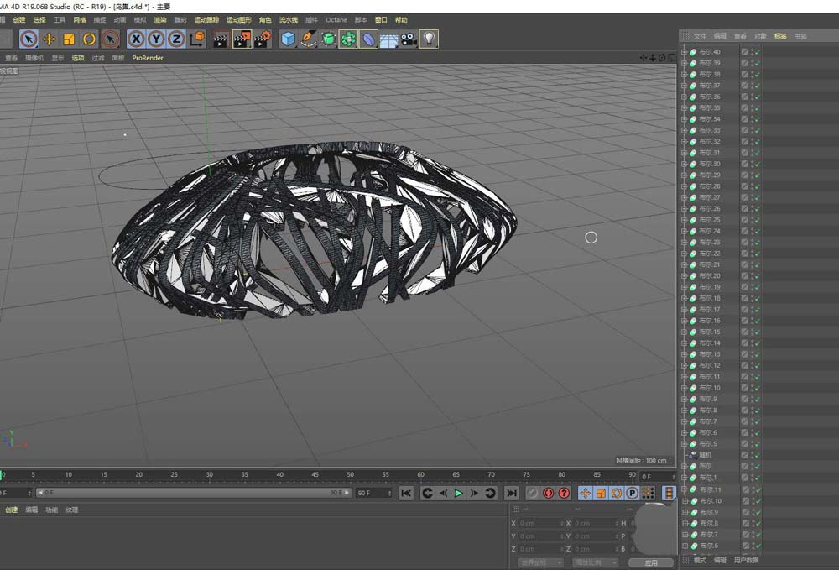This screenshot has width=839, height=570.
Task: Add a Camera object
Action: click(409, 39)
